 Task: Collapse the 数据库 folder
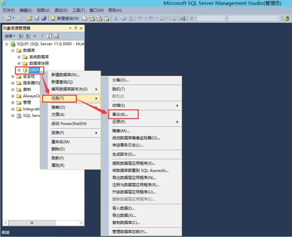[x=13, y=51]
